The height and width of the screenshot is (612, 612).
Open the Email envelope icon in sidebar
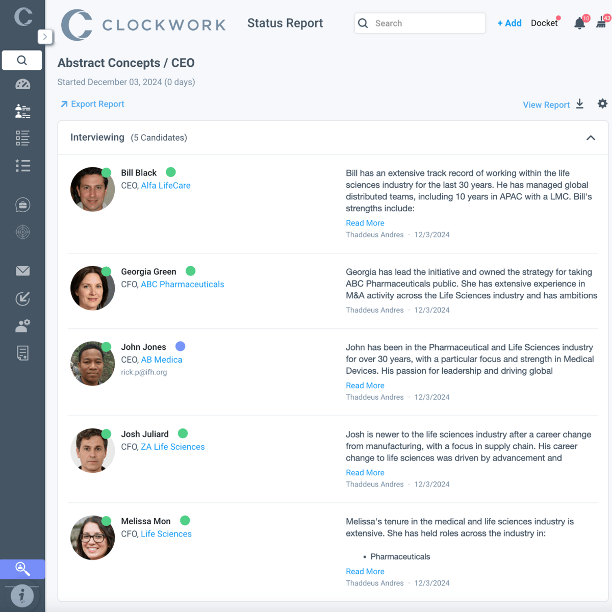point(22,271)
